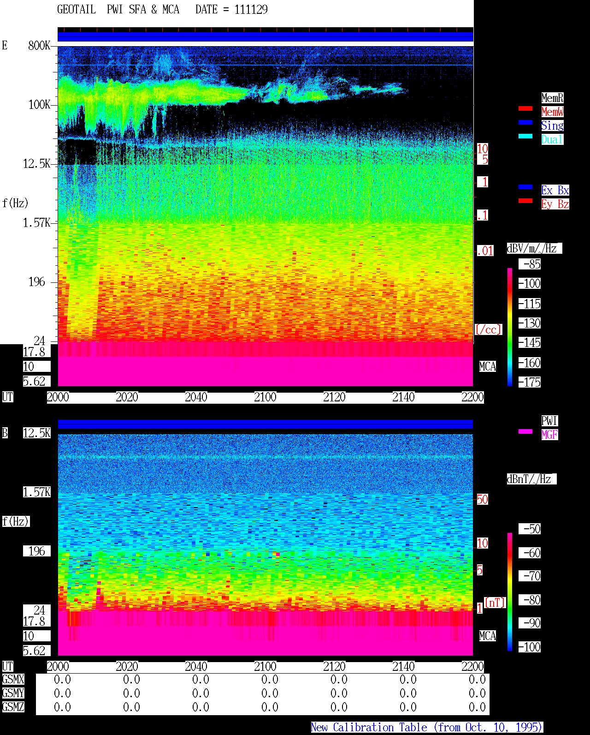Select the MemR legend label

pos(552,98)
